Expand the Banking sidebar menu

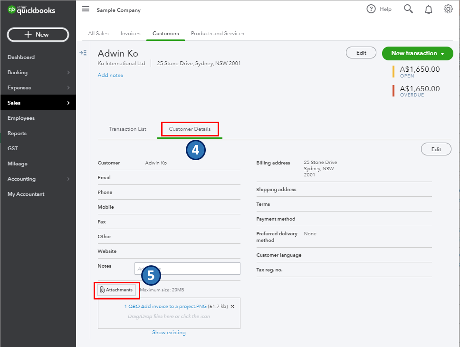click(38, 72)
